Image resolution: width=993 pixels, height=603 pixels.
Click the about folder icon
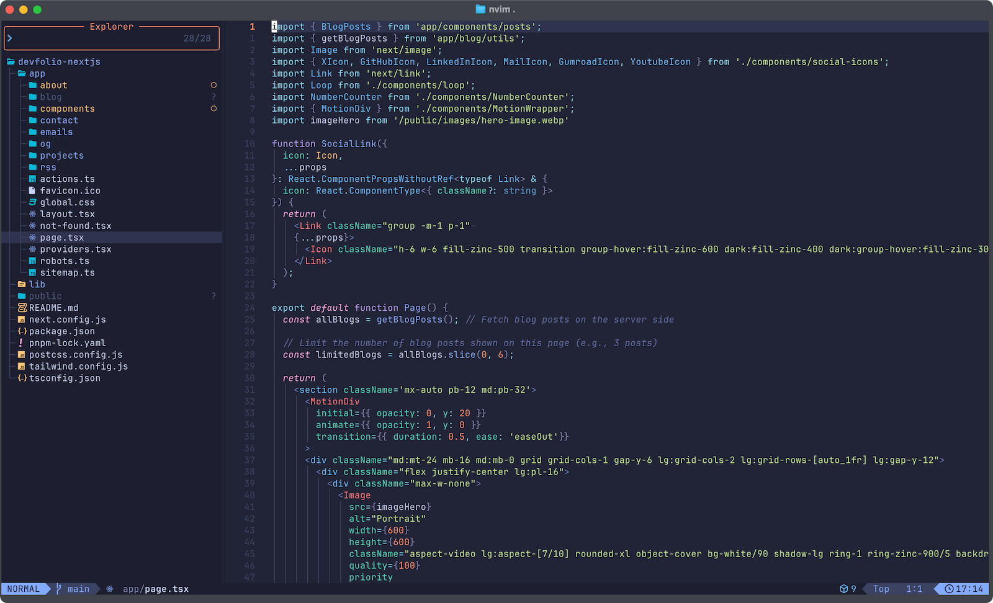[x=33, y=85]
